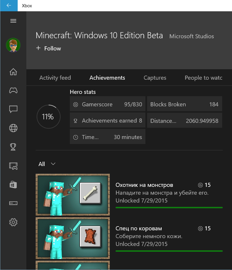Click the Gamerscore G icon
Image resolution: width=232 pixels, height=270 pixels.
pyautogui.click(x=76, y=105)
